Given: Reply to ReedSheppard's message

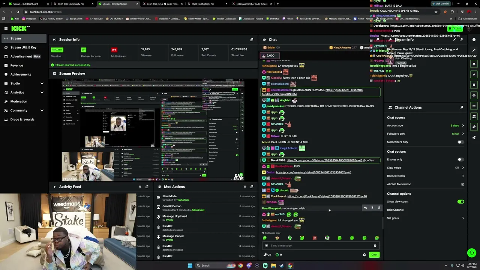Looking at the screenshot, I should pos(365,208).
